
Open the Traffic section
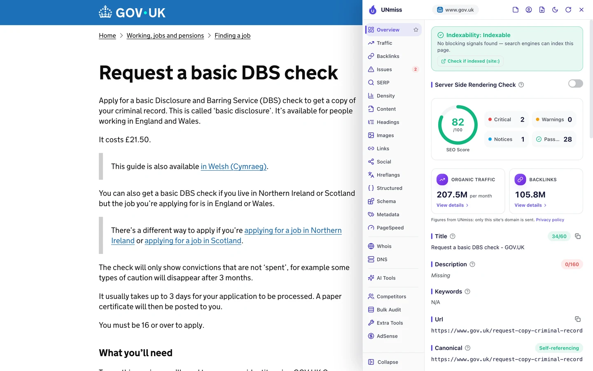(x=393, y=43)
